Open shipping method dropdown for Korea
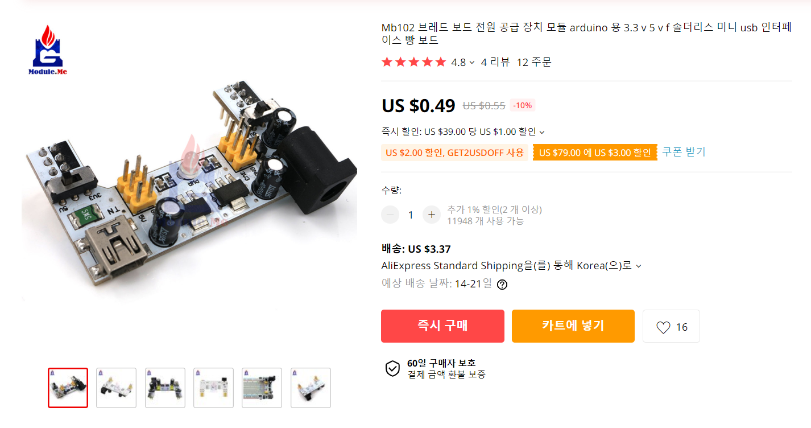This screenshot has height=428, width=811. coord(639,266)
